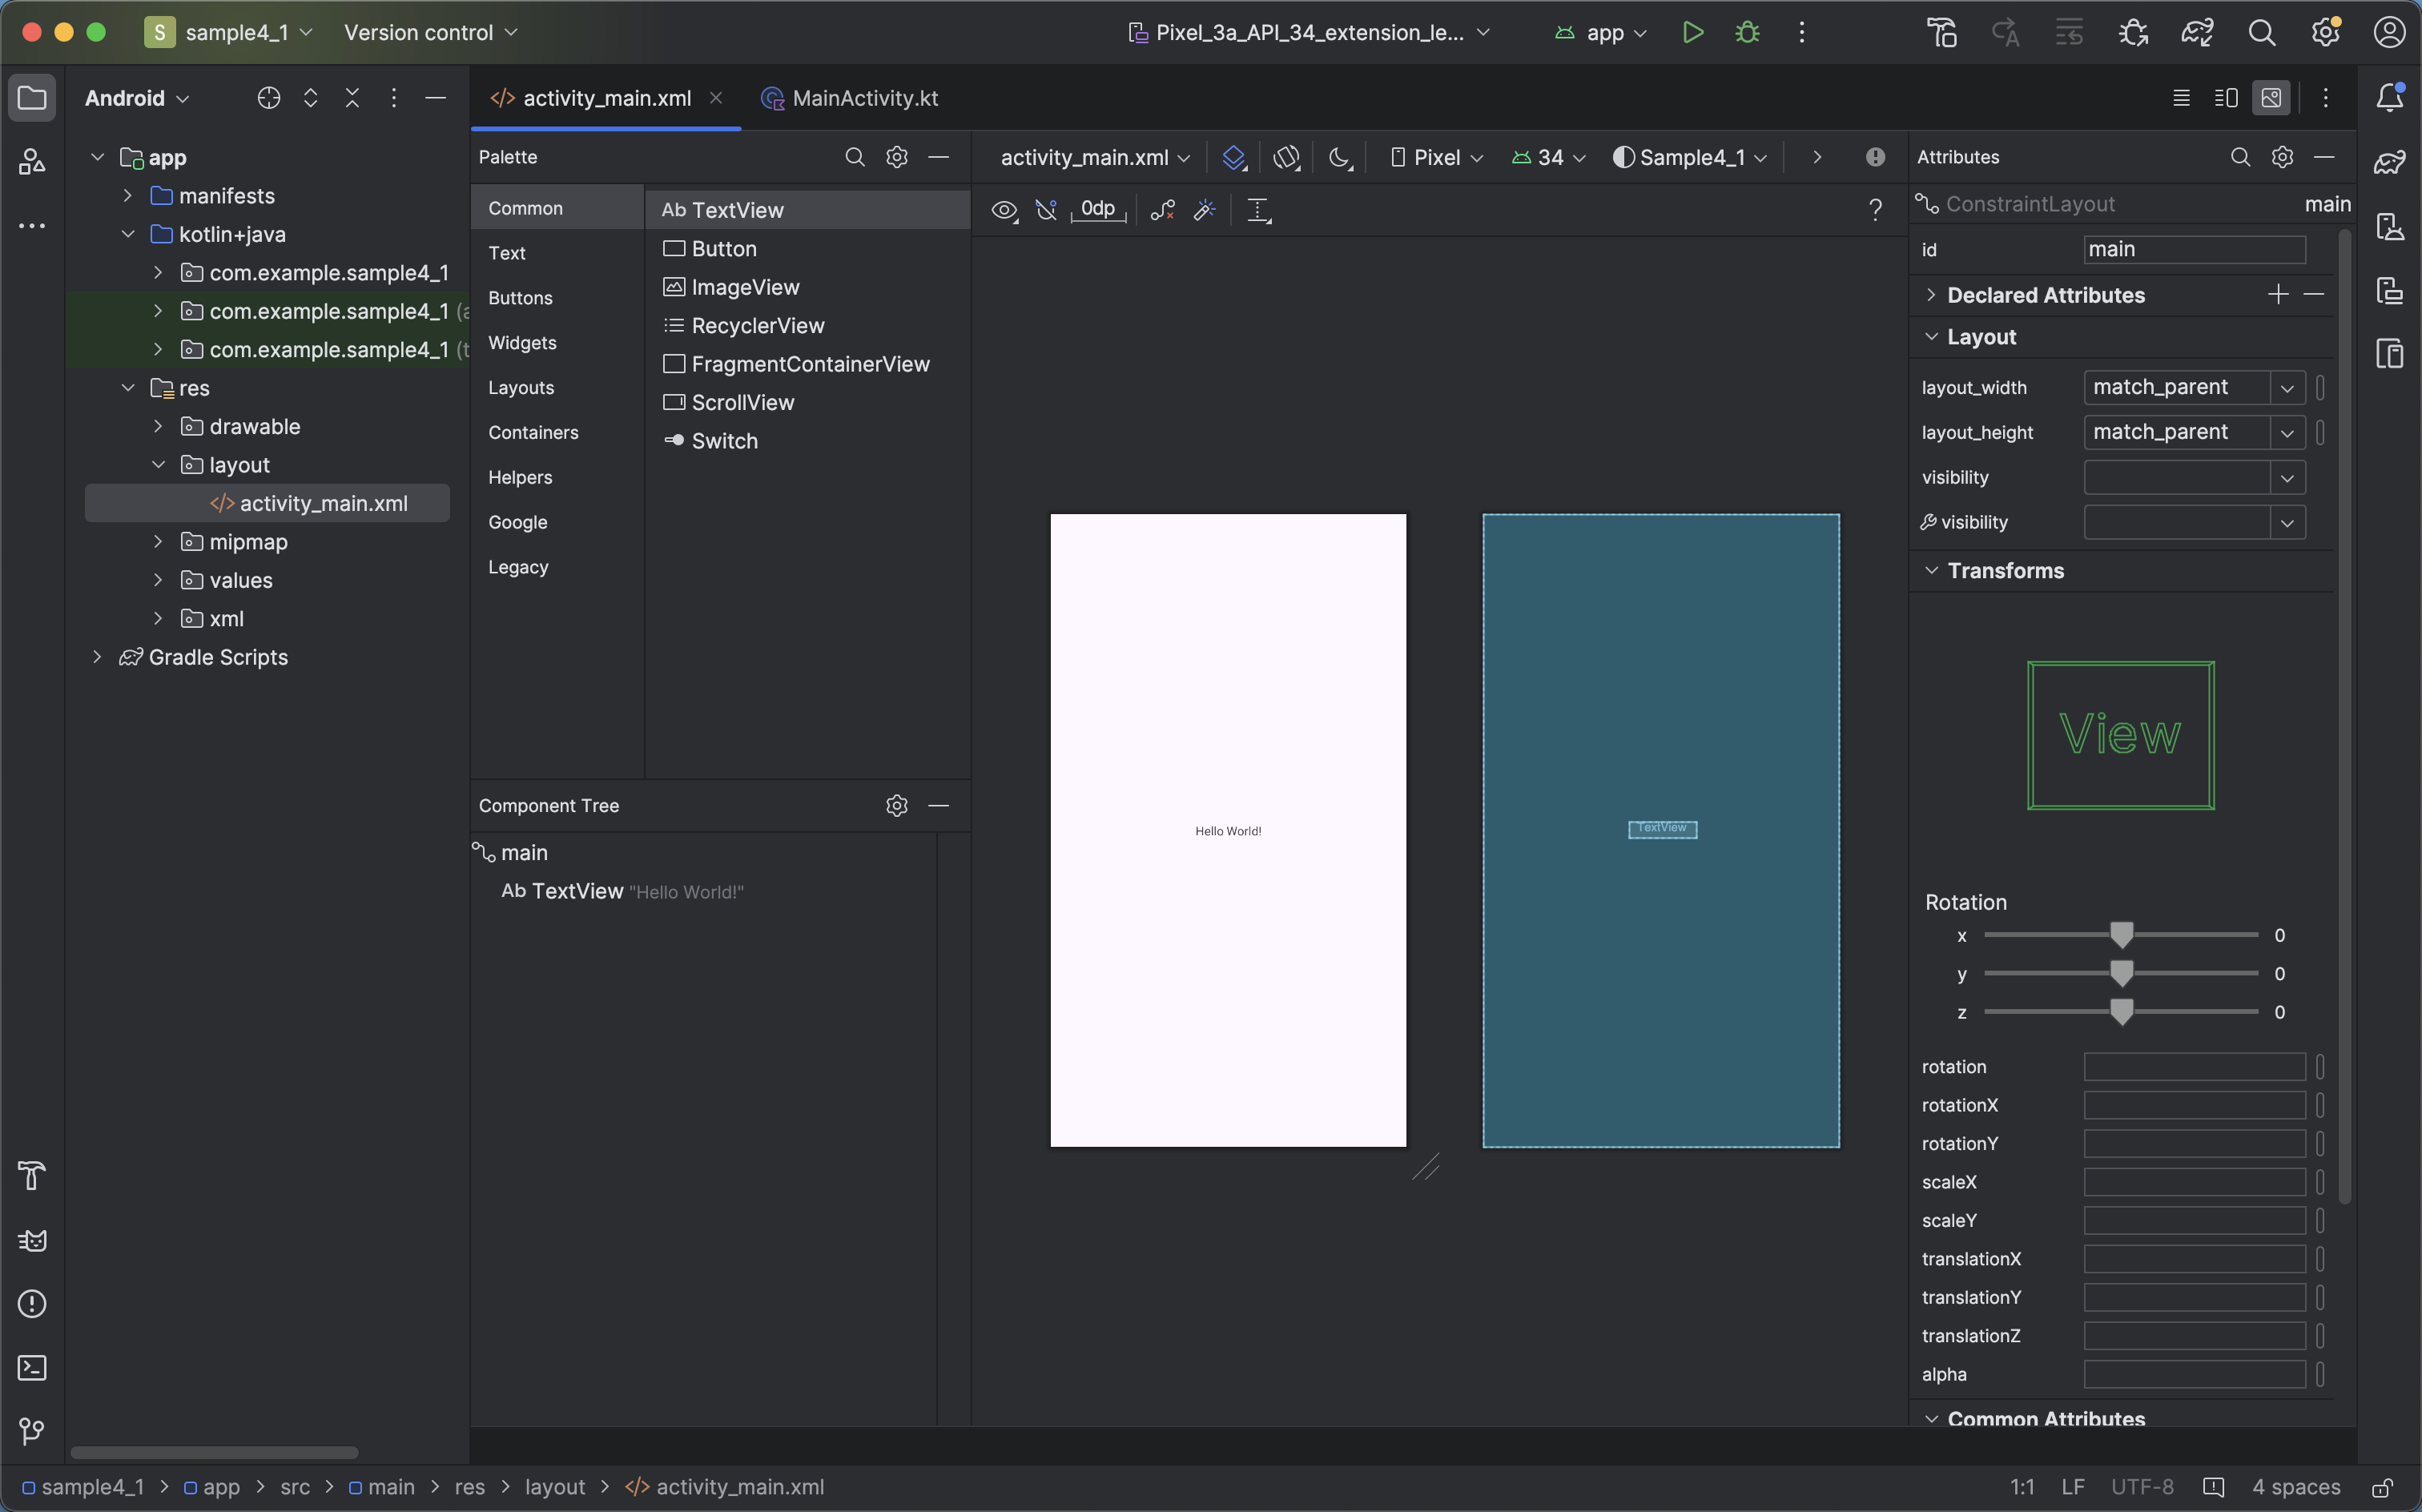
Task: Switch editor to Design view mode
Action: pos(2271,98)
